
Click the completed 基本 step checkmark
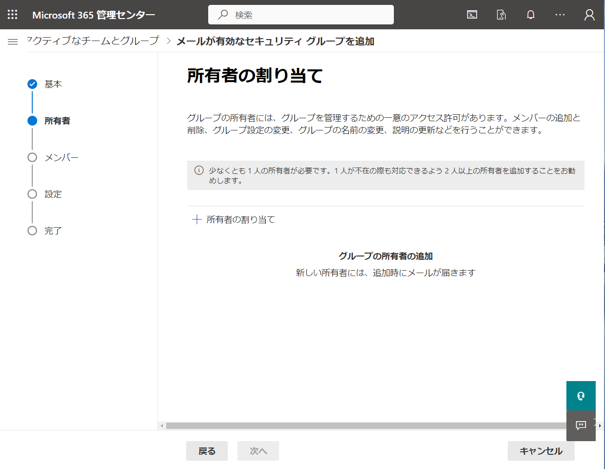point(32,84)
